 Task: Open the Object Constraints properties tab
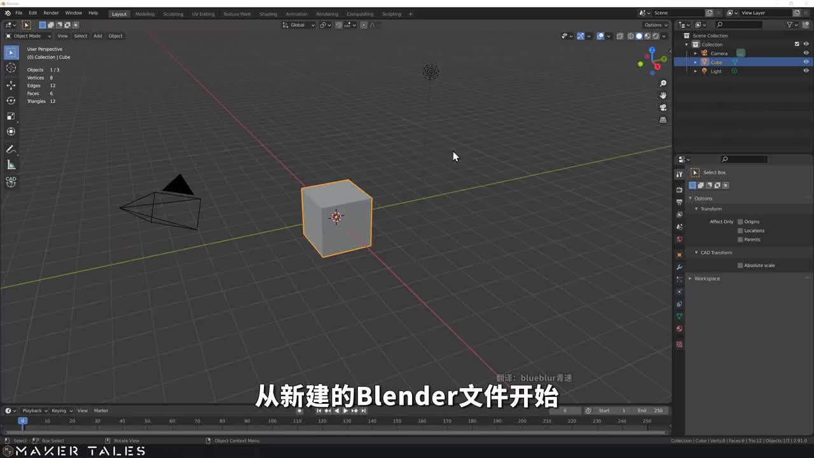click(679, 304)
